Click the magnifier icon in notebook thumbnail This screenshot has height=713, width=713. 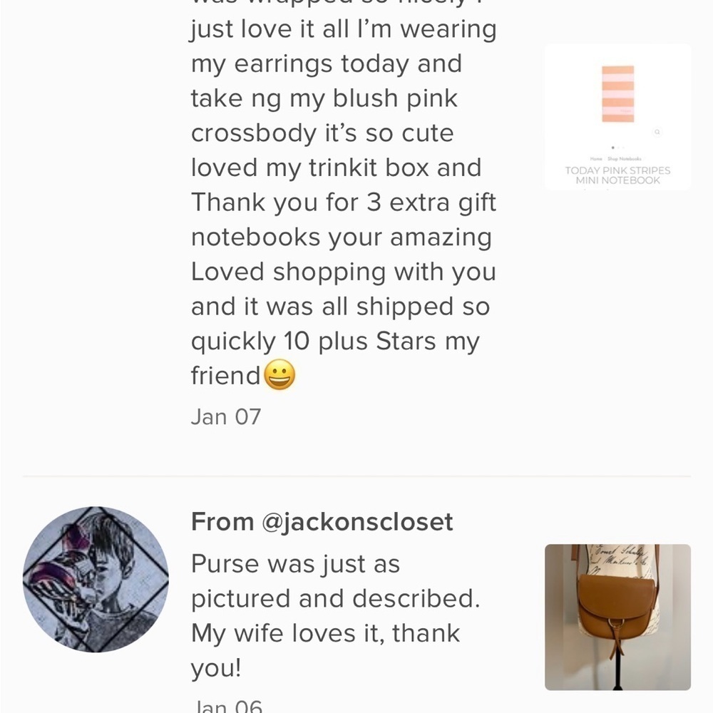[x=657, y=133]
